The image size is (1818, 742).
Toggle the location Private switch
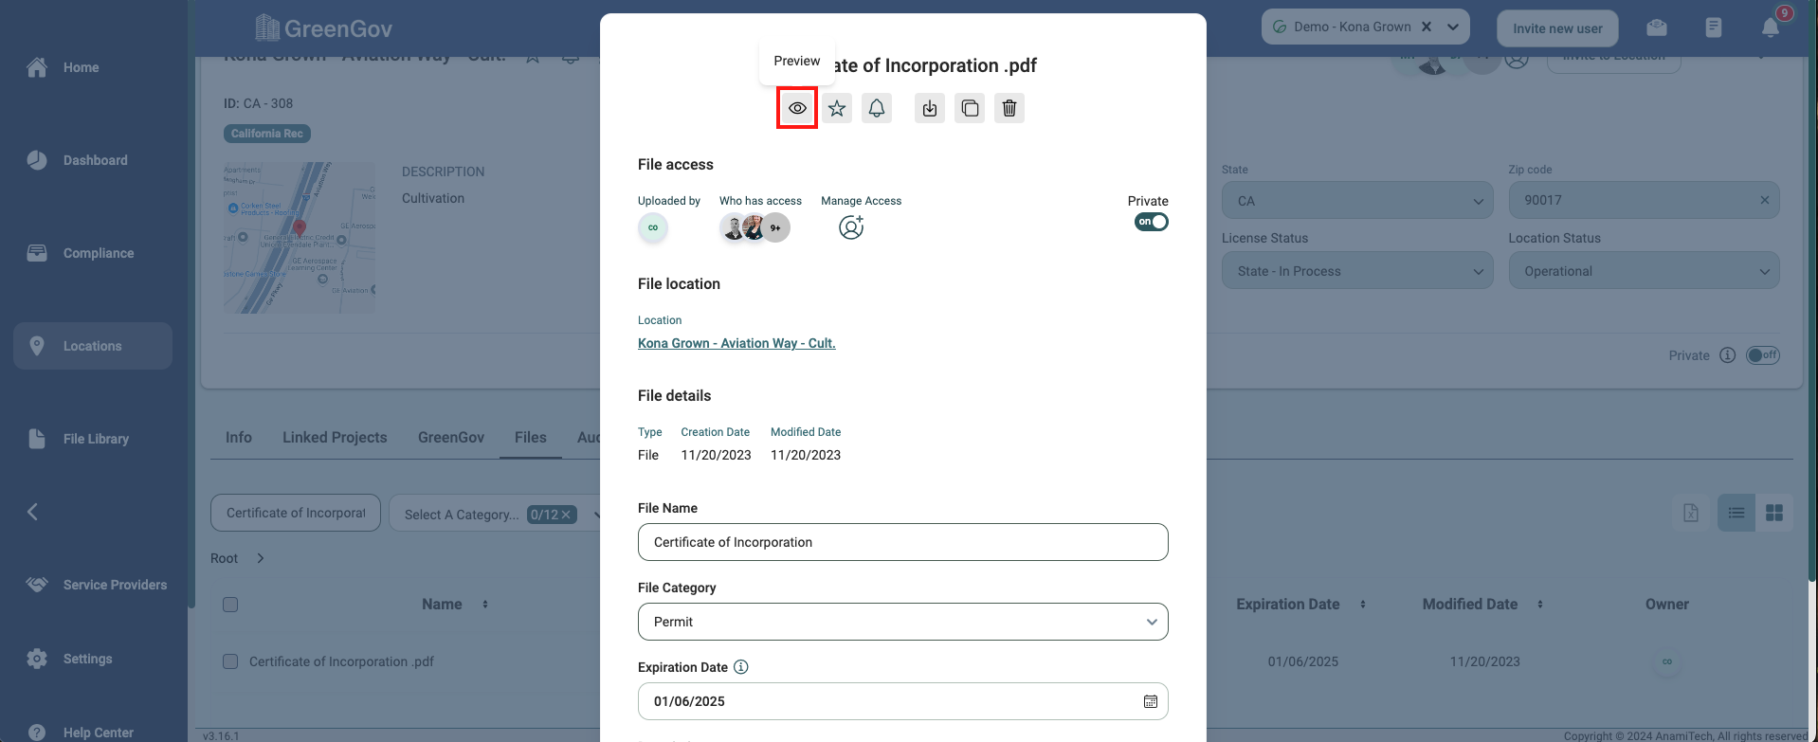point(1763,355)
